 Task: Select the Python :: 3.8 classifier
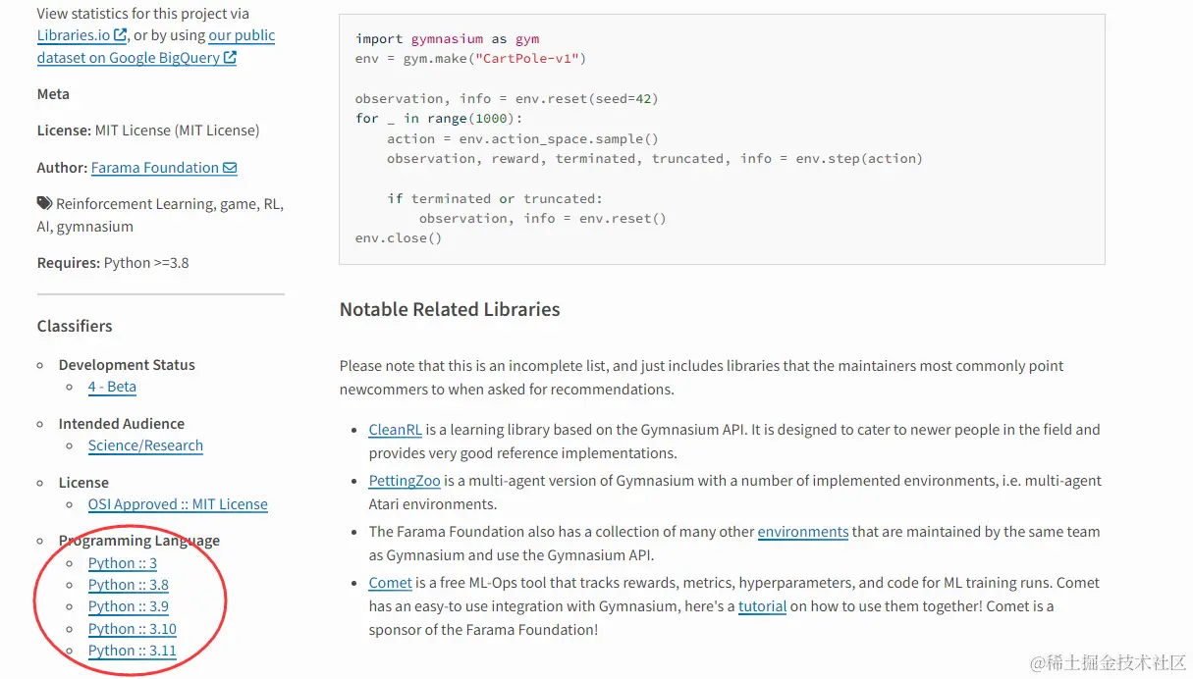[129, 585]
